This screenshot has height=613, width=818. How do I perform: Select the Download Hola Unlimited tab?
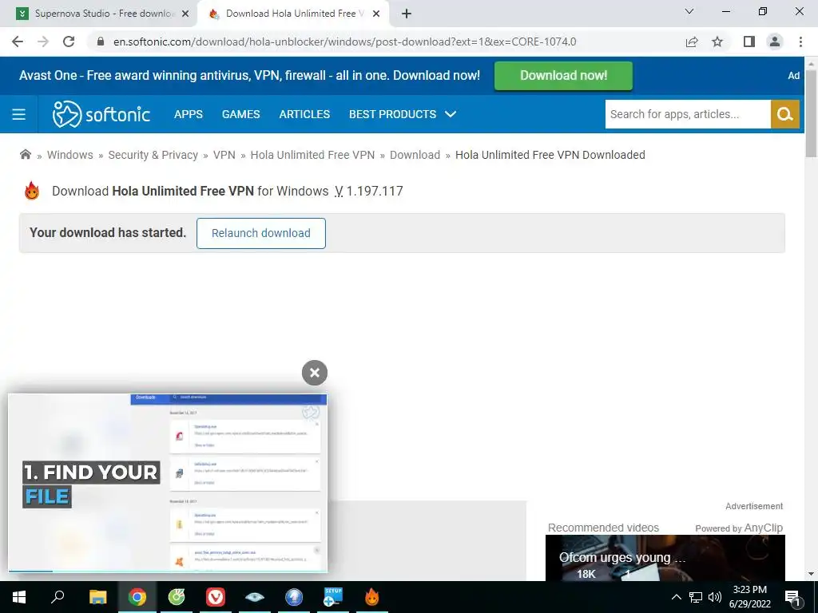click(293, 14)
